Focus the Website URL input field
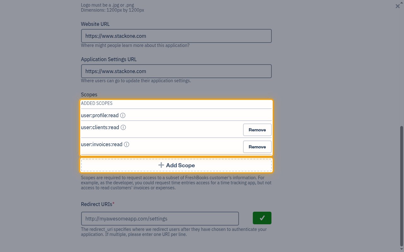 coord(176,36)
